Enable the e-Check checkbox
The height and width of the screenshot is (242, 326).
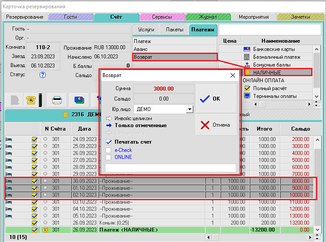[109, 150]
